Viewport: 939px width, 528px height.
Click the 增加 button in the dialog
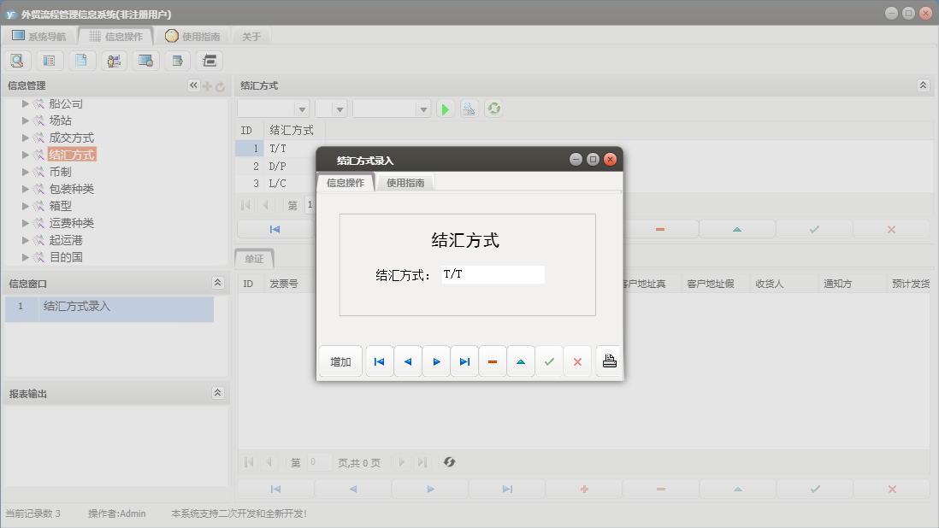coord(340,361)
